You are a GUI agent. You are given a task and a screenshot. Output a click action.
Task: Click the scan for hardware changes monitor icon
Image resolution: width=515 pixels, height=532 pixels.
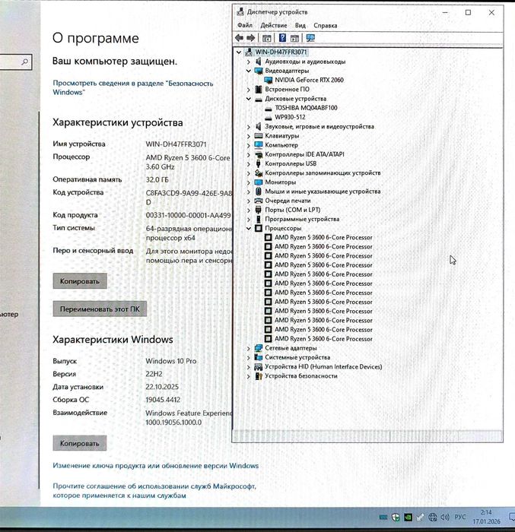(x=310, y=38)
